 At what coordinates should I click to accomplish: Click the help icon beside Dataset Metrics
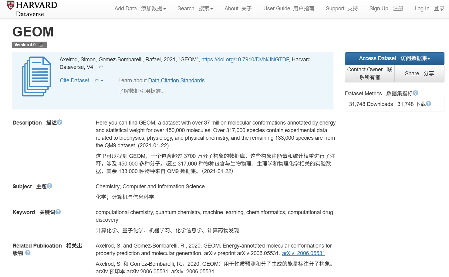(416, 93)
